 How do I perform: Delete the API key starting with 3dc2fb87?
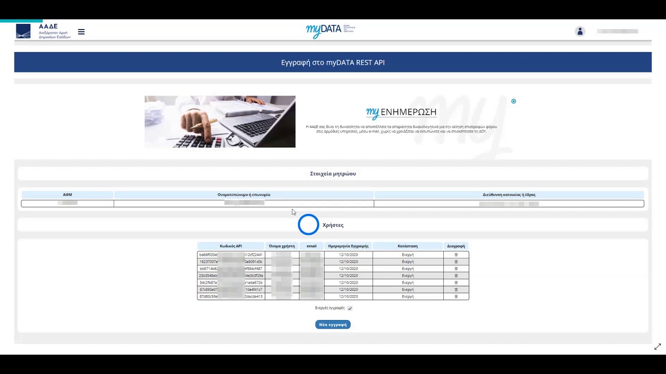point(456,283)
